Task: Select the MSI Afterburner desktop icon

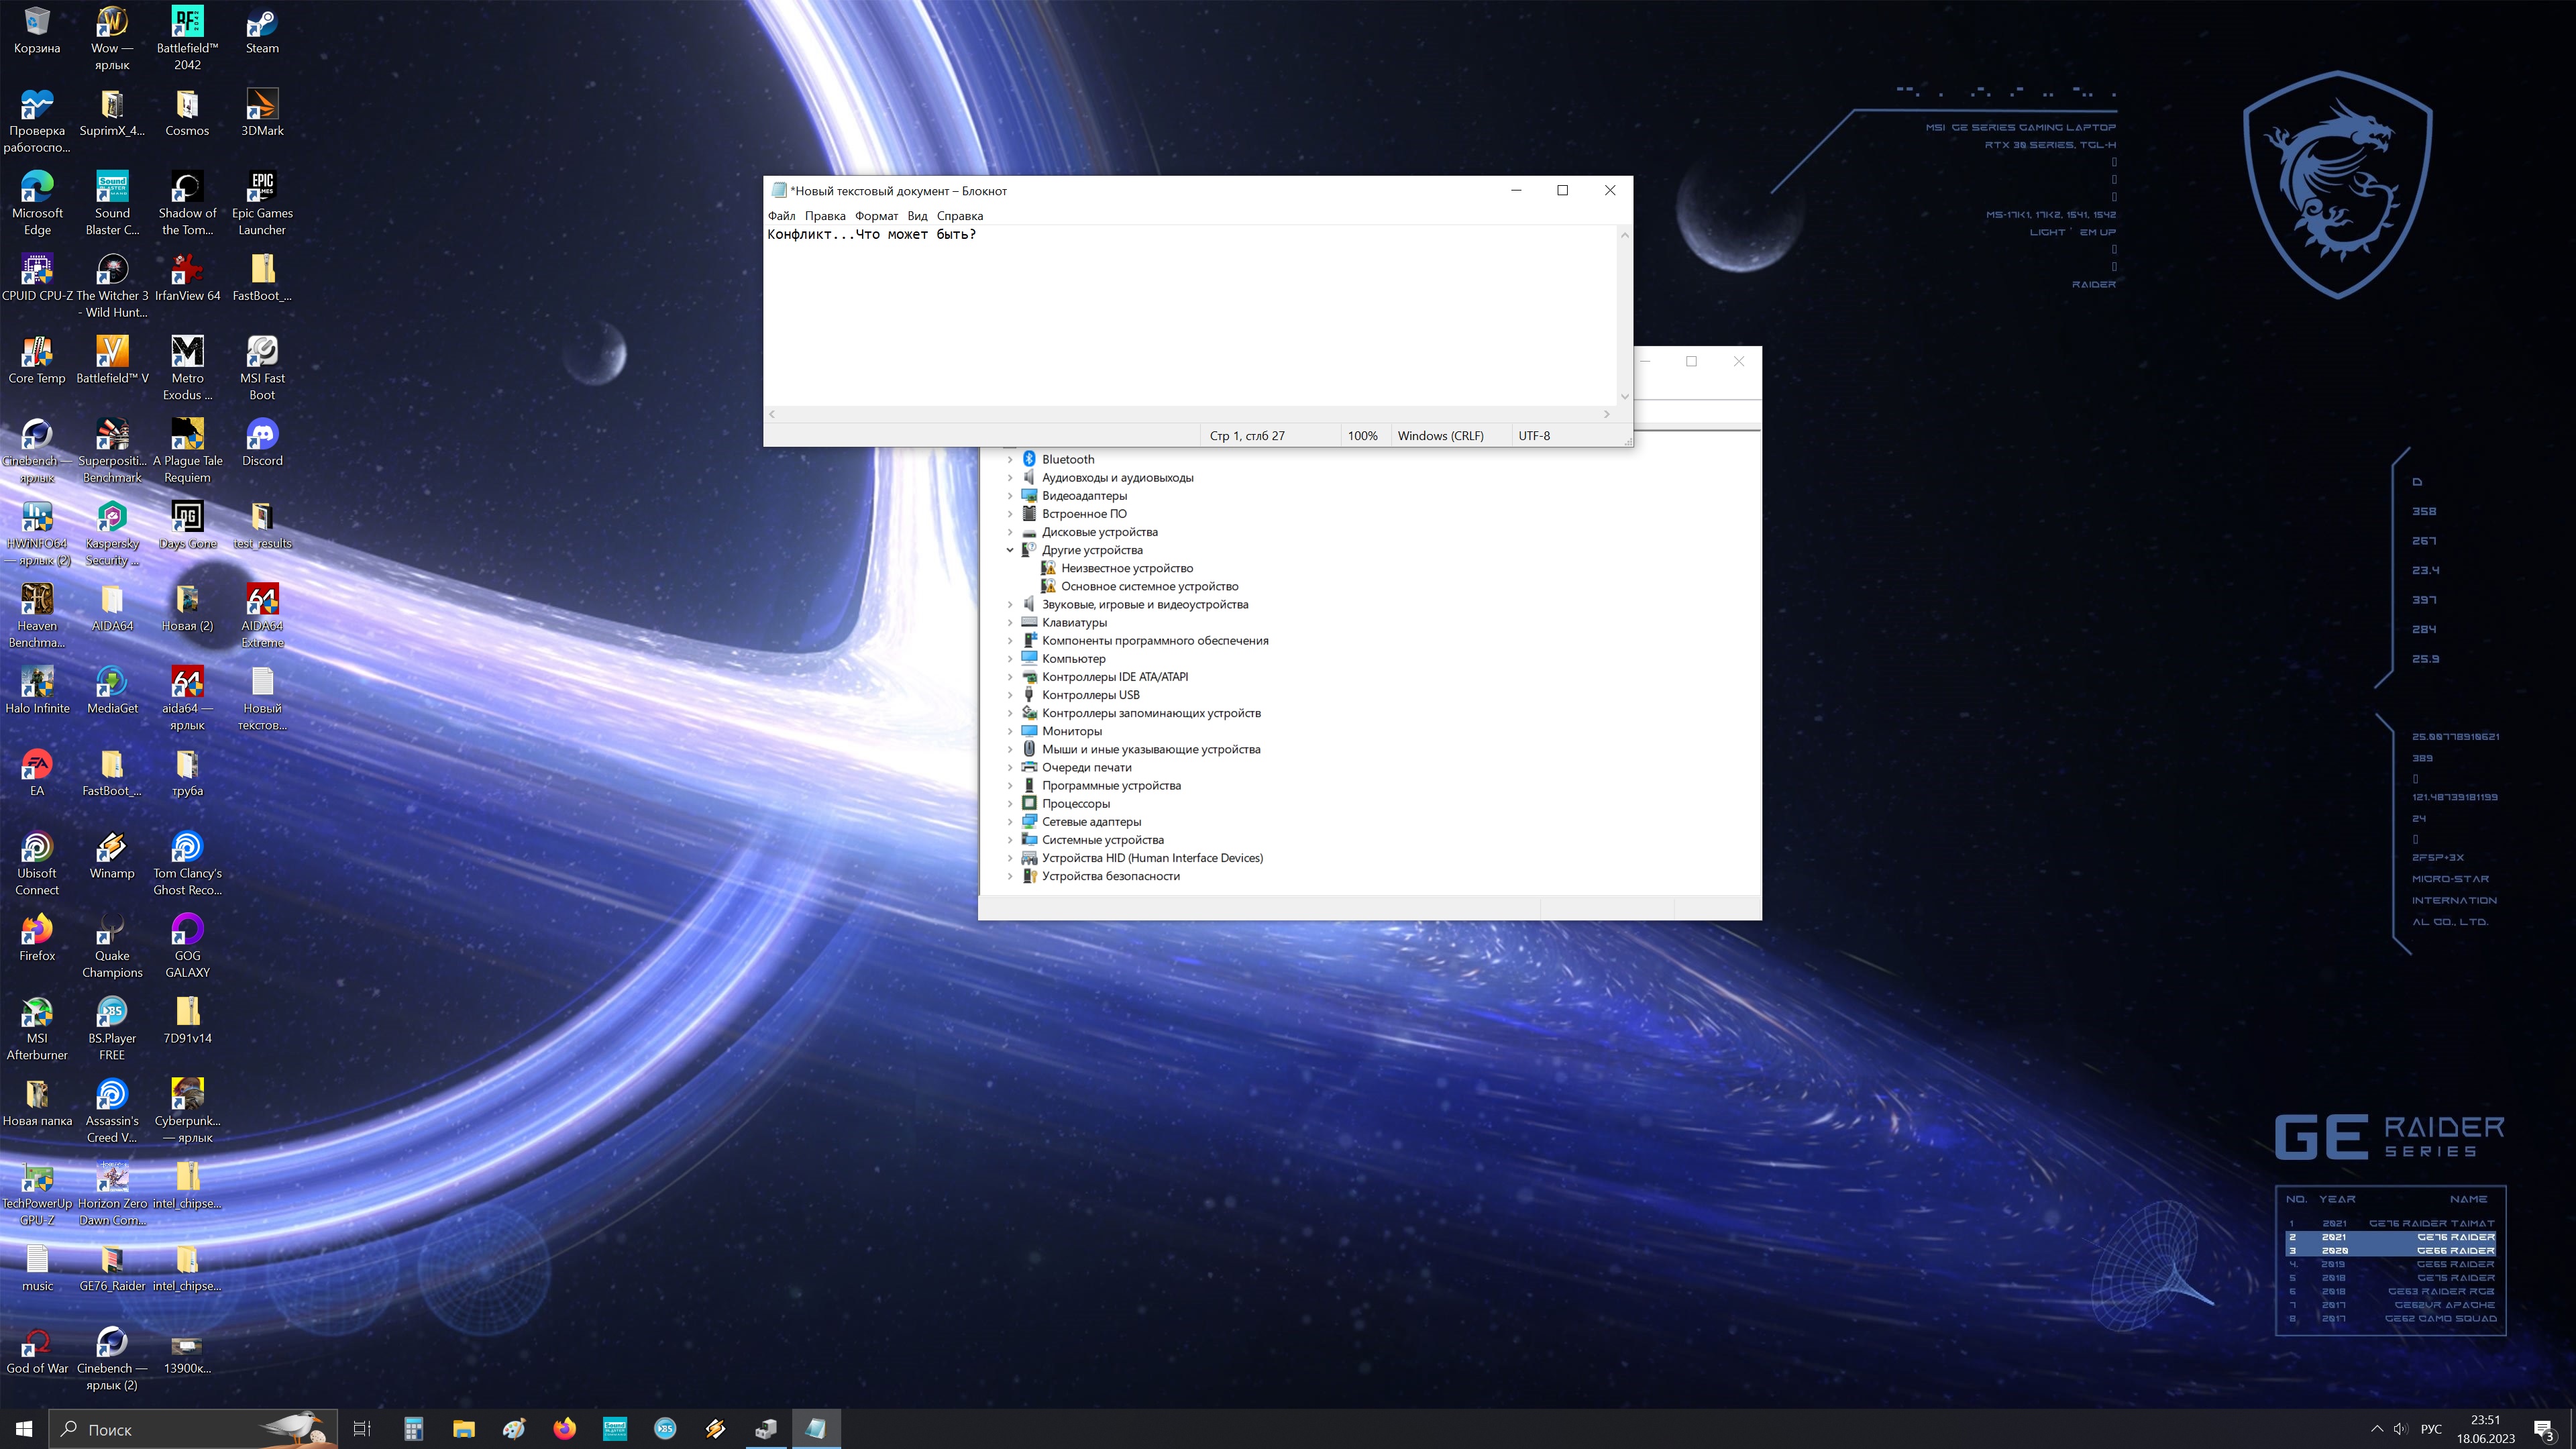Action: (37, 1013)
